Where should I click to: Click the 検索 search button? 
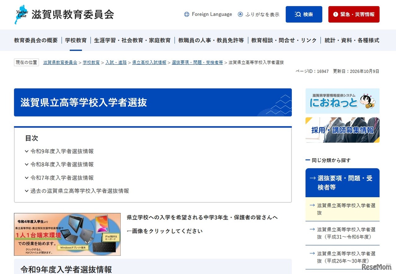click(304, 14)
